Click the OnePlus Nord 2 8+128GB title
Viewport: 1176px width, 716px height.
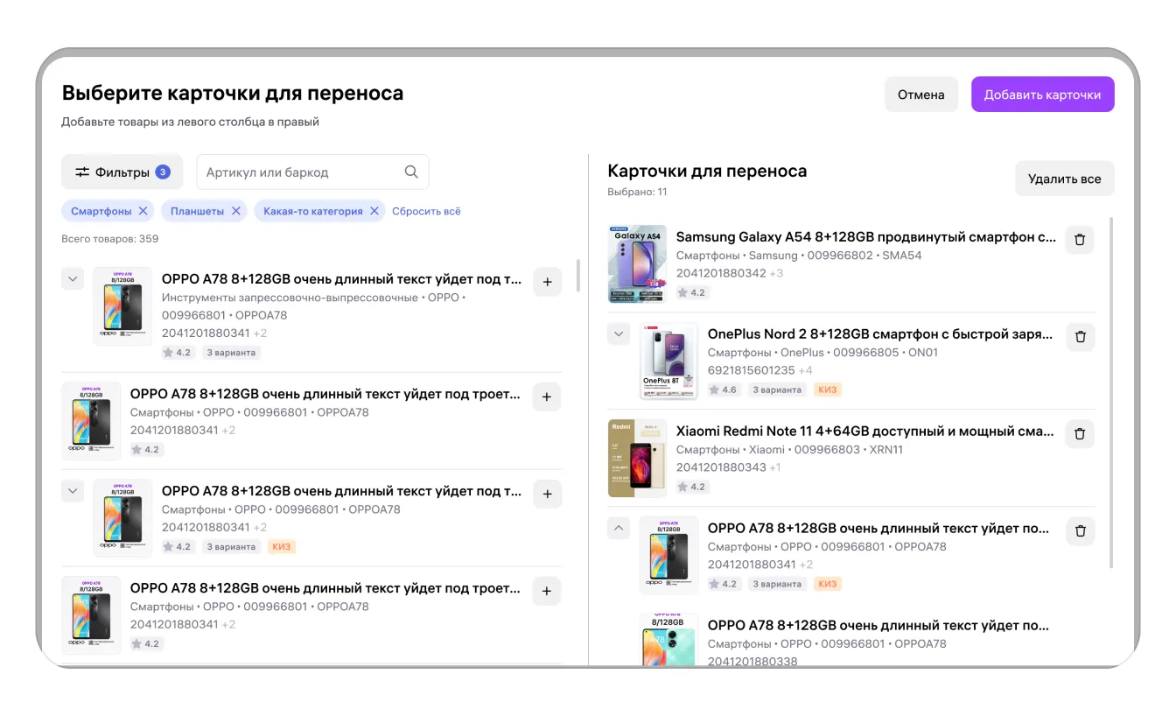[880, 334]
